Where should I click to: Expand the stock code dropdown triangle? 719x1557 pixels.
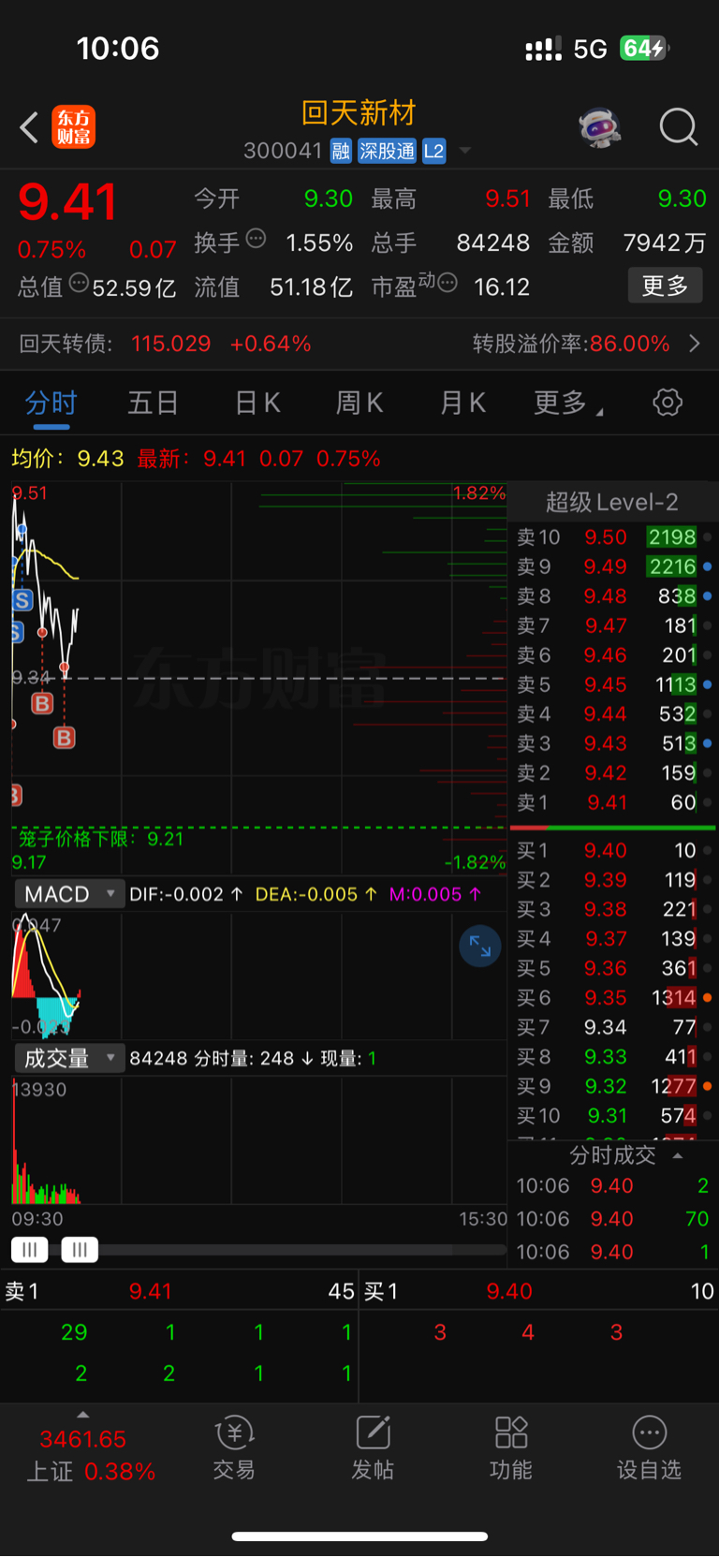(465, 151)
